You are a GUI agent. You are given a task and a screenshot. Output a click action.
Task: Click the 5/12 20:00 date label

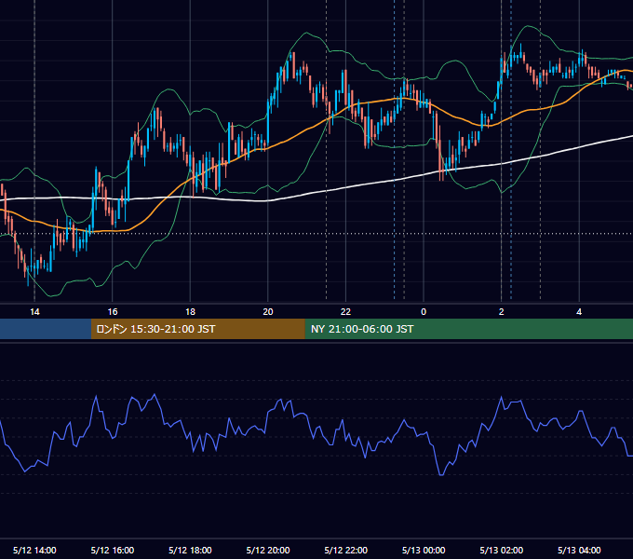[268, 550]
